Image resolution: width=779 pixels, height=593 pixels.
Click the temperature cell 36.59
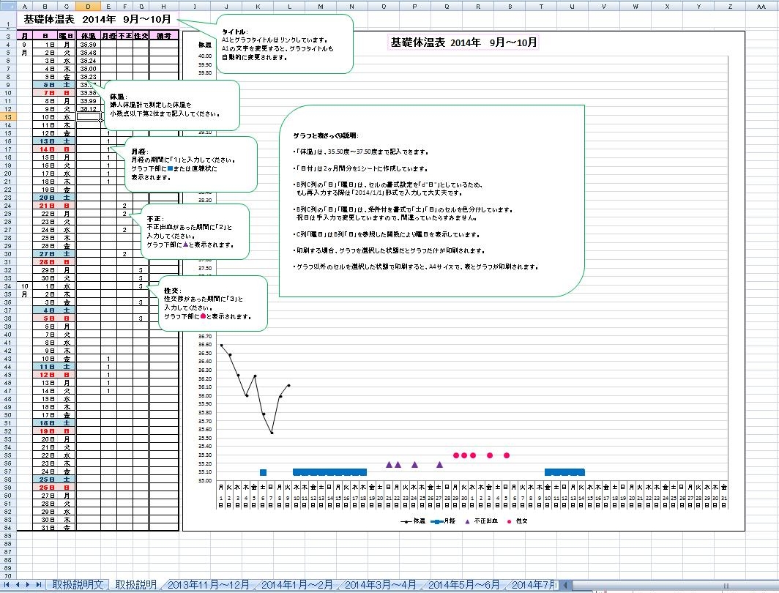88,44
